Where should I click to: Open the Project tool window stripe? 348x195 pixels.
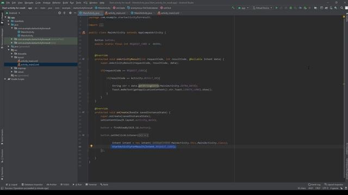coord(2,18)
